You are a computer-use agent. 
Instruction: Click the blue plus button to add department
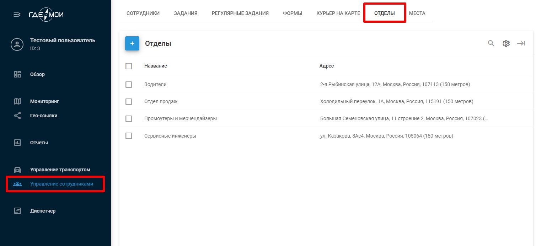[132, 43]
